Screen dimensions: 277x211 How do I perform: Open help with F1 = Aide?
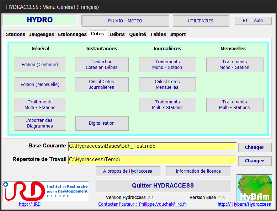click(x=253, y=21)
